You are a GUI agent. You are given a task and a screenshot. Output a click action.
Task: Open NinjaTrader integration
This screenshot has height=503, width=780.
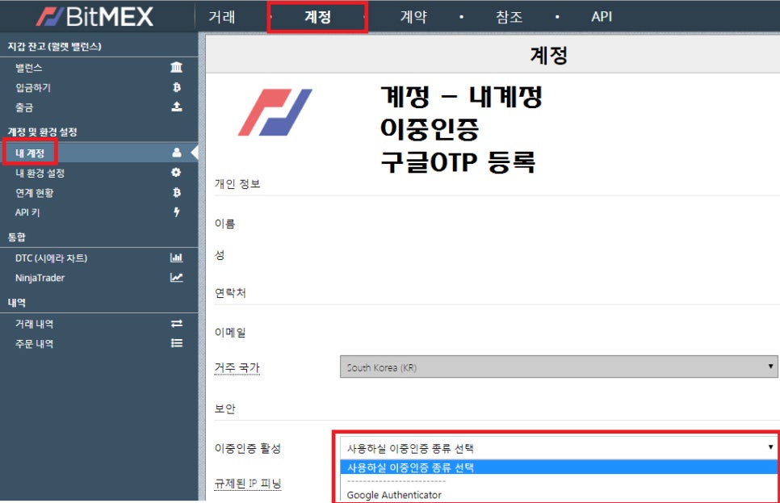pyautogui.click(x=40, y=278)
